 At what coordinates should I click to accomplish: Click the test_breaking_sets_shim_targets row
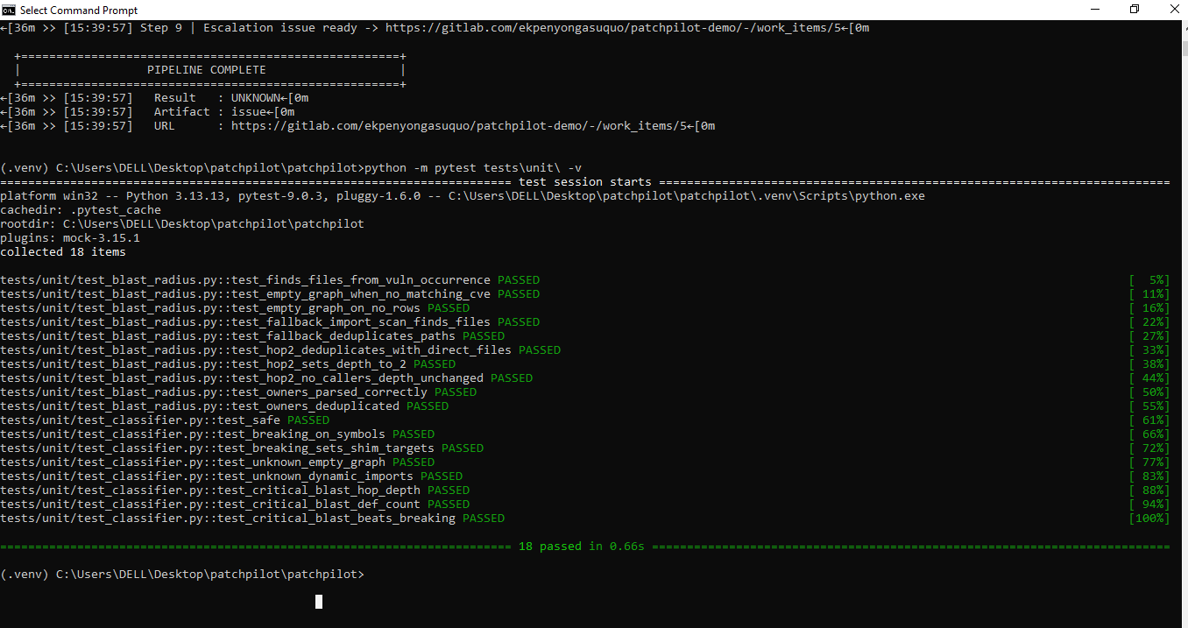coord(585,448)
